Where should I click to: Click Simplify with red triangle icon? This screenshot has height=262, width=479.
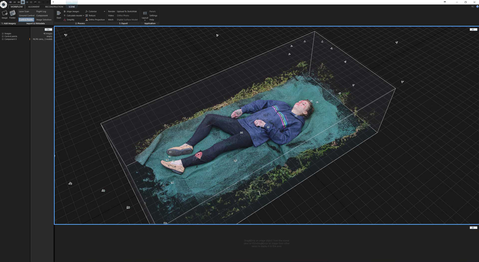pyautogui.click(x=69, y=20)
